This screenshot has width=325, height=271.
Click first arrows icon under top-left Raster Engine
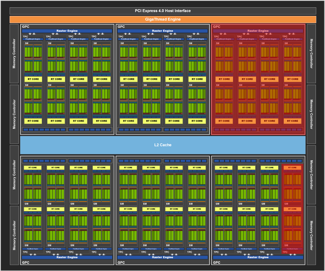[x=32, y=34]
